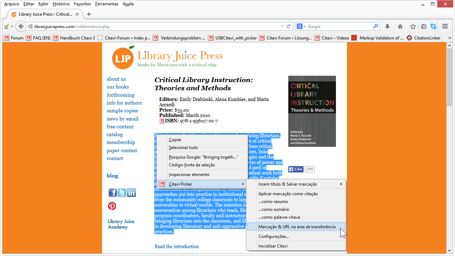Choose Pesquisa Google in the context menu
Screen dimensions: 455x256
tap(202, 157)
